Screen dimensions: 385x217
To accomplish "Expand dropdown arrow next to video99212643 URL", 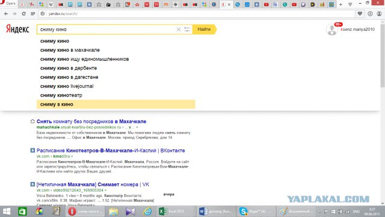I will [106, 190].
